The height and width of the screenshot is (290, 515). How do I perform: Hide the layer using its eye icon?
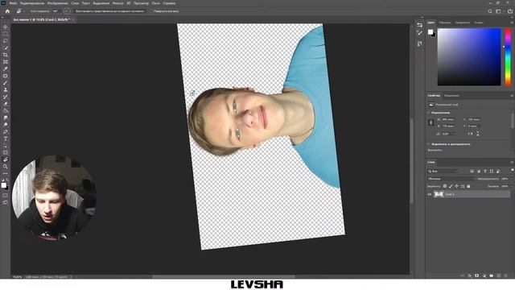click(x=429, y=194)
